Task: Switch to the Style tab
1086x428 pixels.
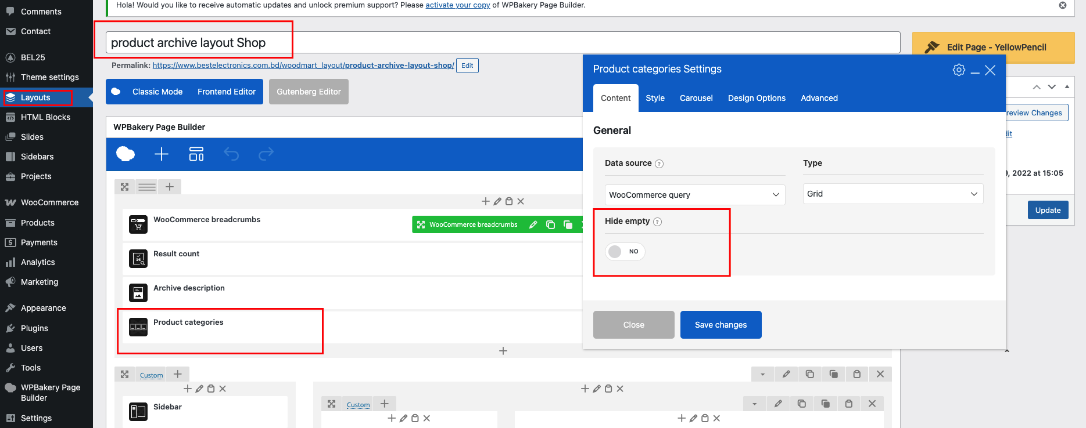Action: pyautogui.click(x=655, y=98)
